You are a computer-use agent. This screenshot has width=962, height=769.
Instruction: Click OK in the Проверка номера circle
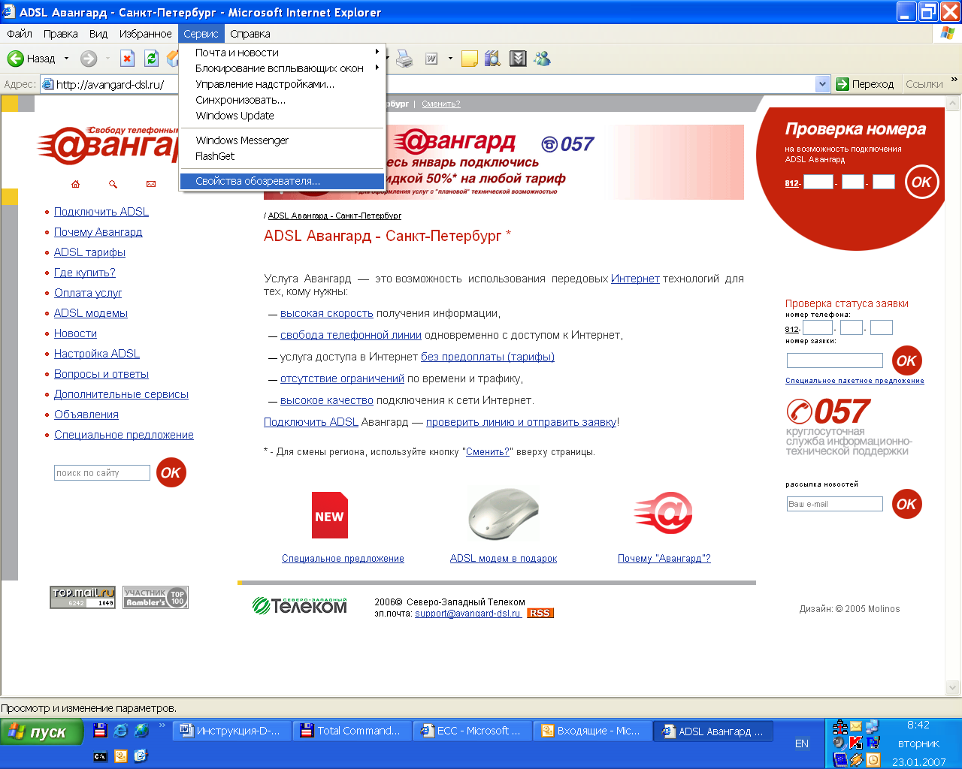click(921, 182)
